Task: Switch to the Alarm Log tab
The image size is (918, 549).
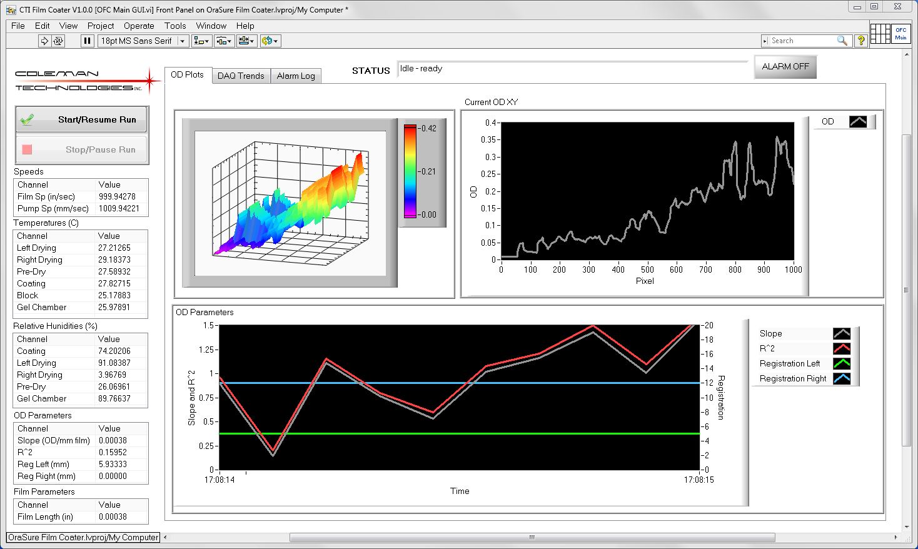Action: 296,76
